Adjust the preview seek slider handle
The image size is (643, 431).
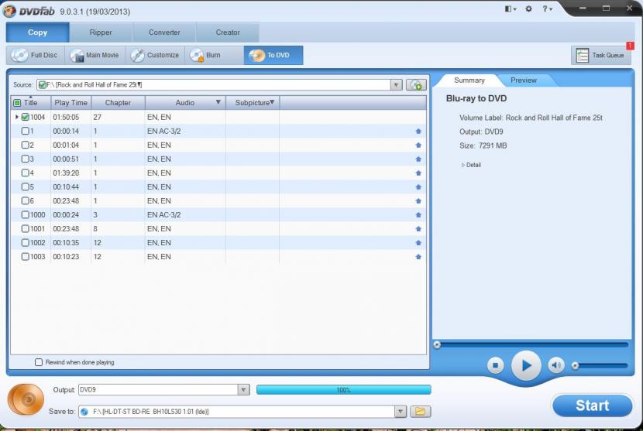pos(437,344)
